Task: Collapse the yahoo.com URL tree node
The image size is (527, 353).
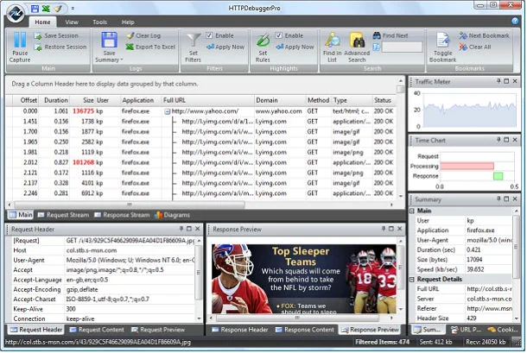Action: click(167, 111)
